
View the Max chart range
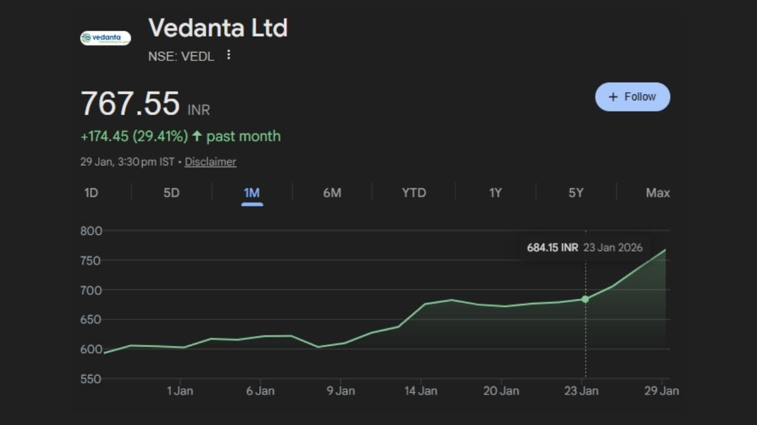coord(658,193)
